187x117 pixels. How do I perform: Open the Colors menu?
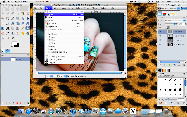[x=79, y=8]
